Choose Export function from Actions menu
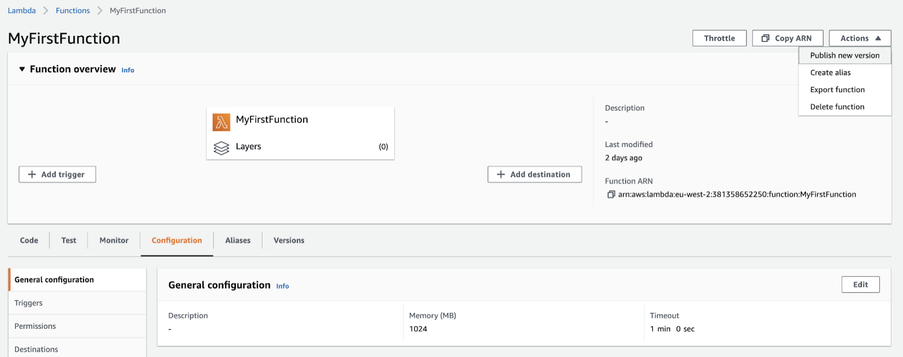903x357 pixels. [x=845, y=89]
